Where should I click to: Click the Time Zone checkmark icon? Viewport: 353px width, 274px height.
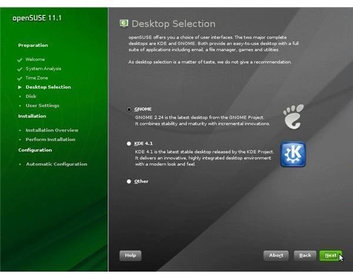20,78
